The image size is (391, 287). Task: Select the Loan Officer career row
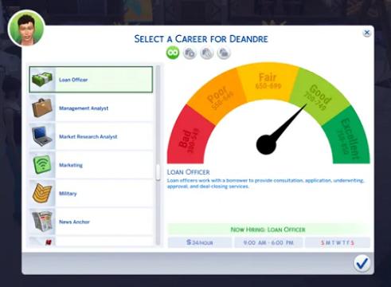click(91, 80)
